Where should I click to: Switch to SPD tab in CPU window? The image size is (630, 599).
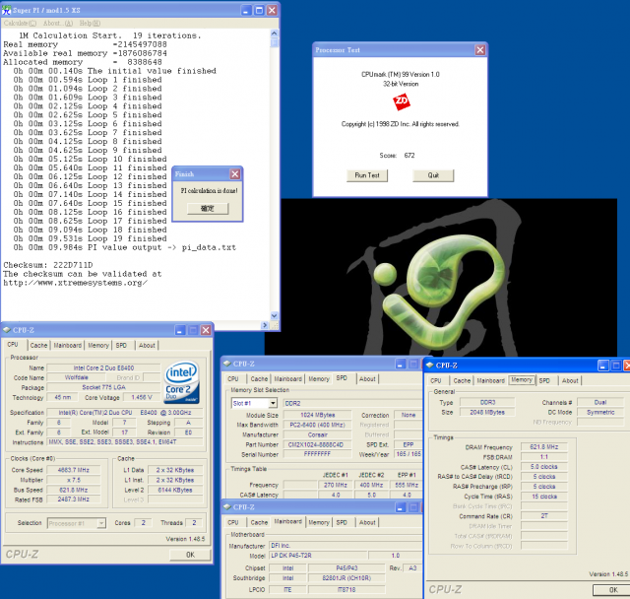pyautogui.click(x=121, y=346)
